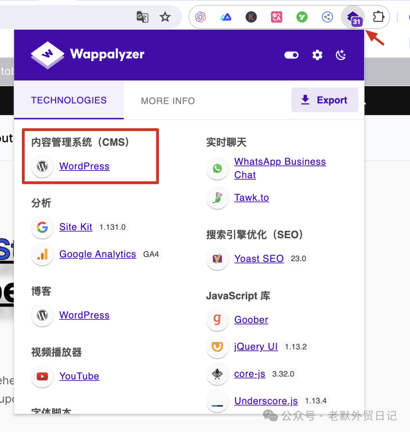Bookmark this page with the star icon
Viewport: 410px width, 432px height.
click(x=165, y=17)
